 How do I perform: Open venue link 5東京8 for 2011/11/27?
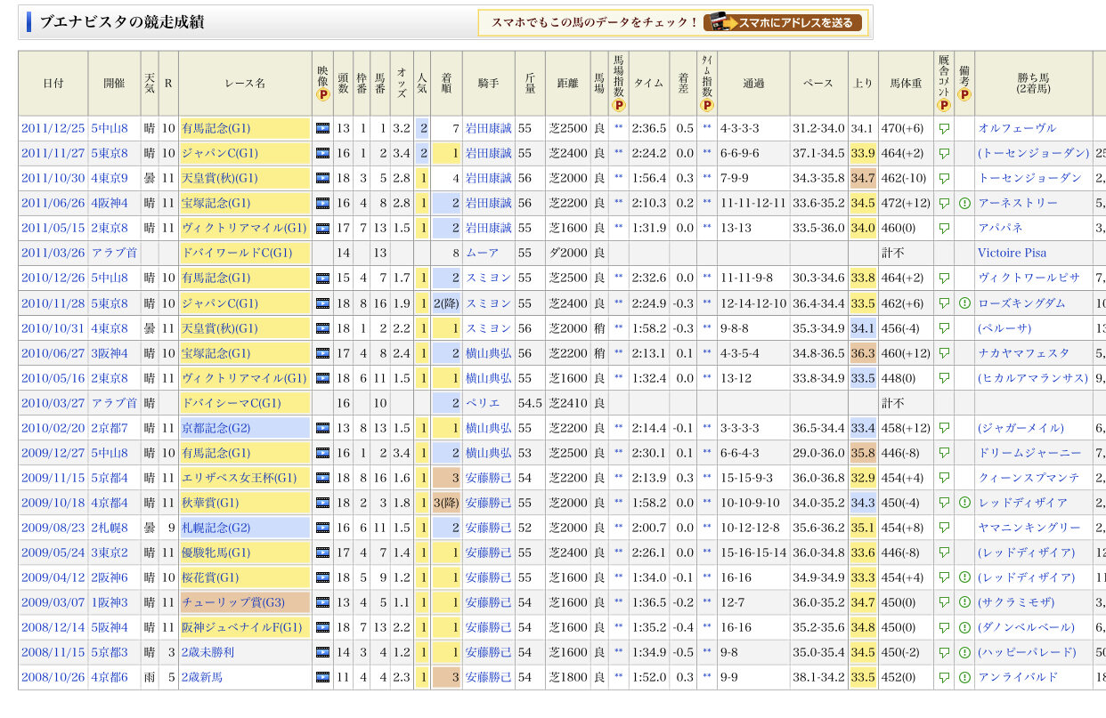[x=110, y=153]
